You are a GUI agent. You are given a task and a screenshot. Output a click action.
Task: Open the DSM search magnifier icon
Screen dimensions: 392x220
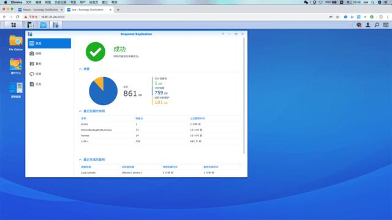pos(377,25)
